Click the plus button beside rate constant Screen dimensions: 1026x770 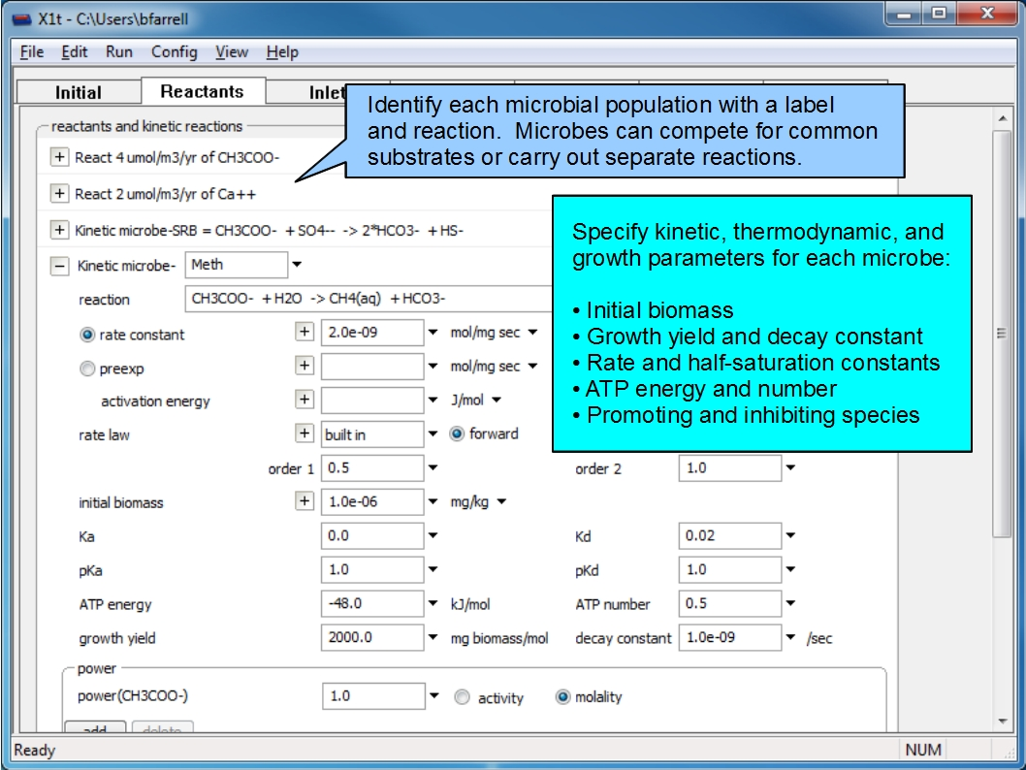click(x=305, y=333)
